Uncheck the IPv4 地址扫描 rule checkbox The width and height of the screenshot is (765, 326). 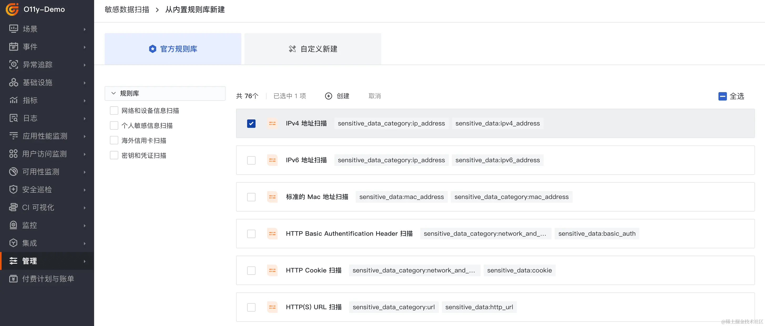tap(251, 123)
